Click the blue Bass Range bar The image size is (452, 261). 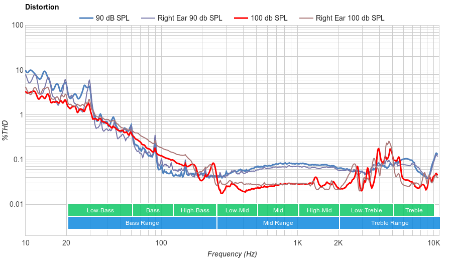point(142,223)
